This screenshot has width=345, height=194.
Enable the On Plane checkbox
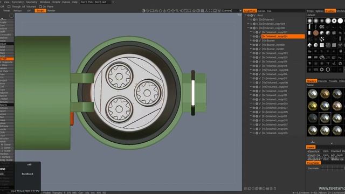pos(40,6)
